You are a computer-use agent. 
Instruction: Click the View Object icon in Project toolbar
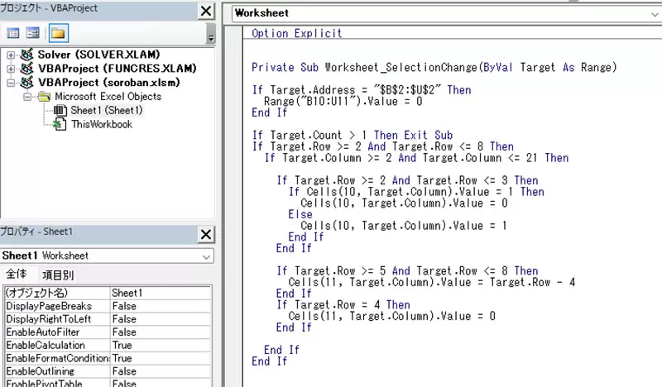tap(33, 33)
